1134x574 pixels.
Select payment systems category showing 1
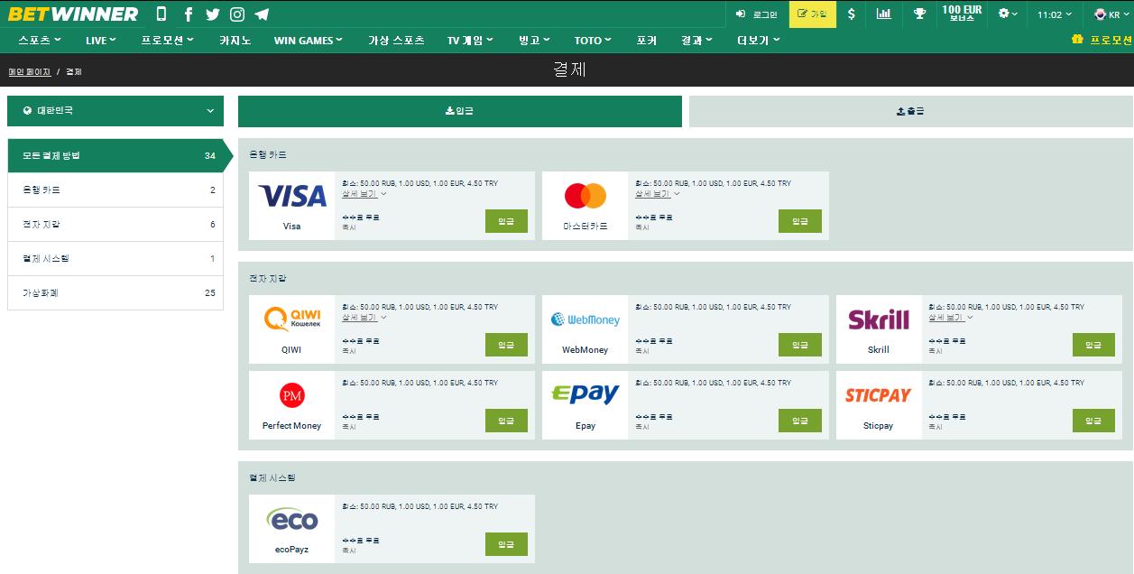click(x=115, y=259)
